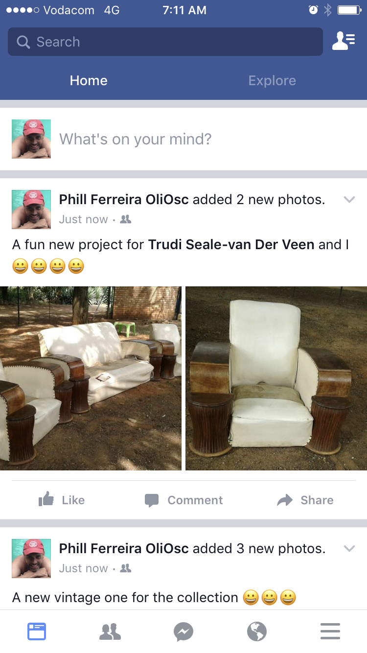Screen dimensions: 367x653
Task: Switch to the Explore tab
Action: tap(272, 80)
